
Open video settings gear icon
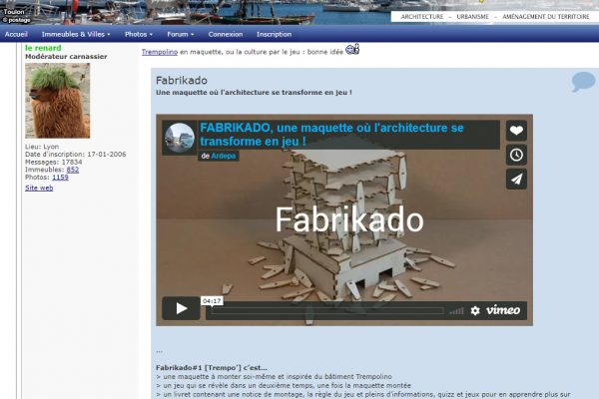475,310
